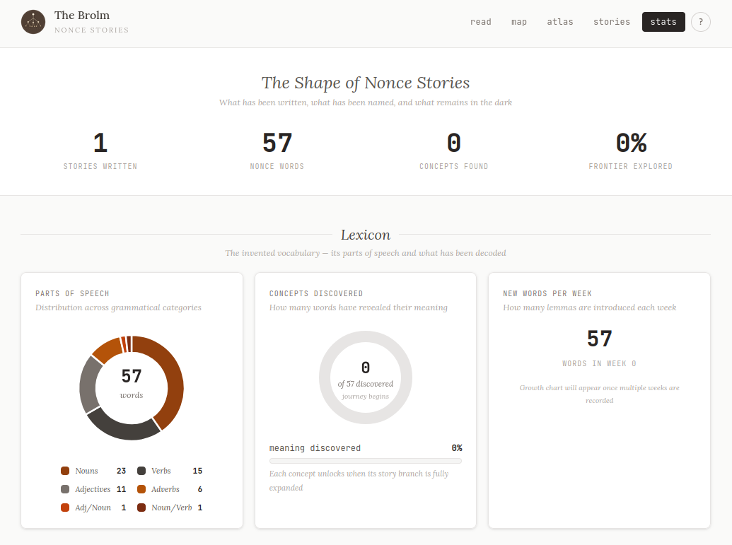Click the Noun/Verb legend swatch
This screenshot has height=545, width=732.
tap(141, 508)
